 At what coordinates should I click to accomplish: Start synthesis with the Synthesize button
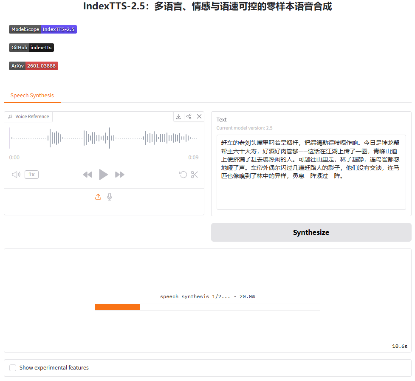tap(311, 232)
